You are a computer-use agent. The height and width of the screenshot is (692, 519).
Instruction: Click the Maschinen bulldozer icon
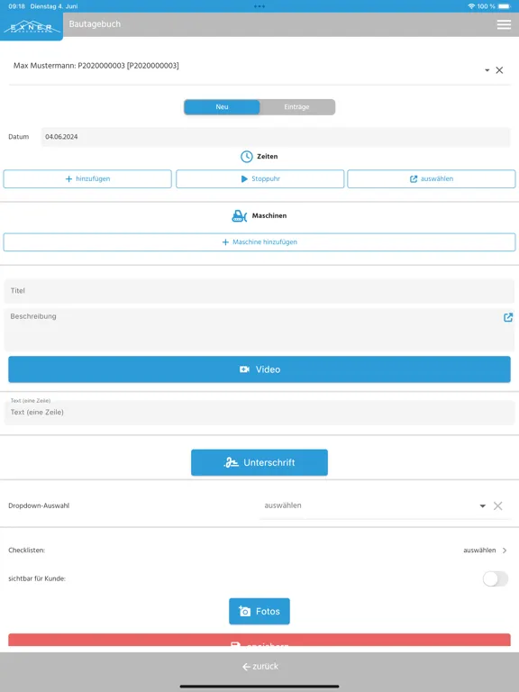(x=239, y=216)
